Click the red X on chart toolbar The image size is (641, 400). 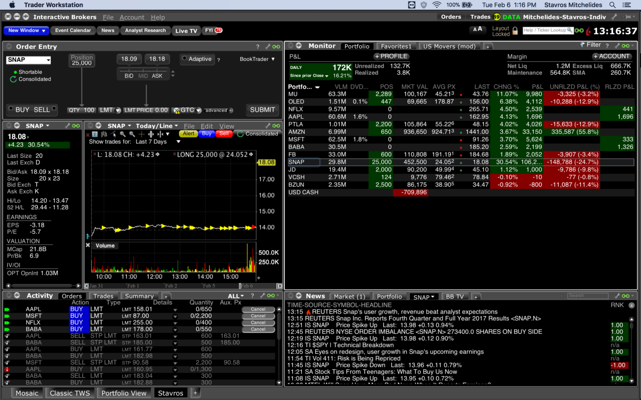click(87, 134)
